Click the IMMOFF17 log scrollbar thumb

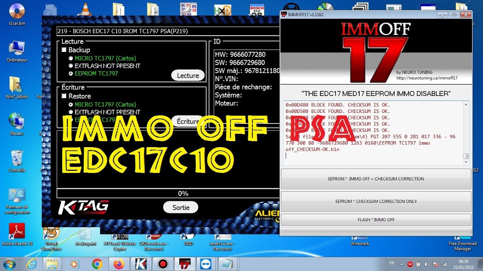point(466,156)
